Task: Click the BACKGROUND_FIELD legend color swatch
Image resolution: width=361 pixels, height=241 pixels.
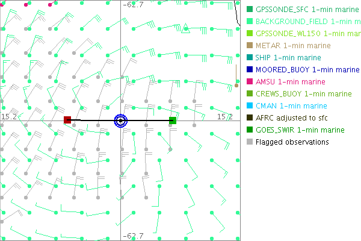Action: [x=250, y=22]
